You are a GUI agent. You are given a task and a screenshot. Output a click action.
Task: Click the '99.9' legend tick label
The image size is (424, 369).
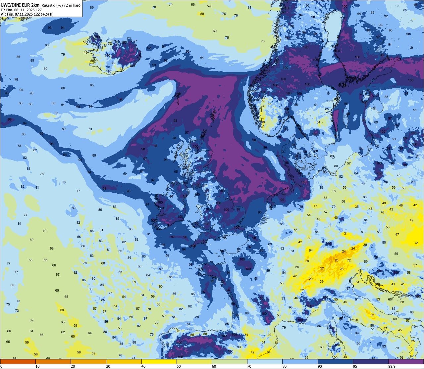tap(392, 366)
